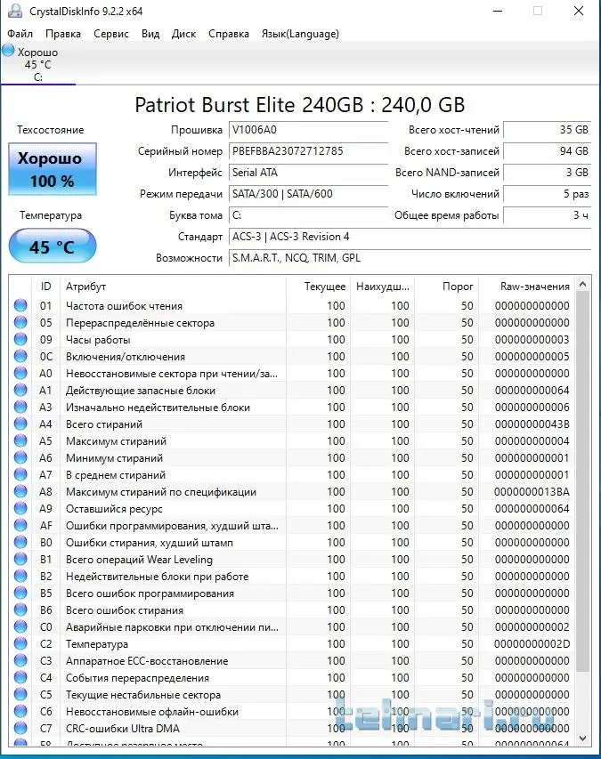Click the blue status orb beside Хорошо 45 °C

8,51
